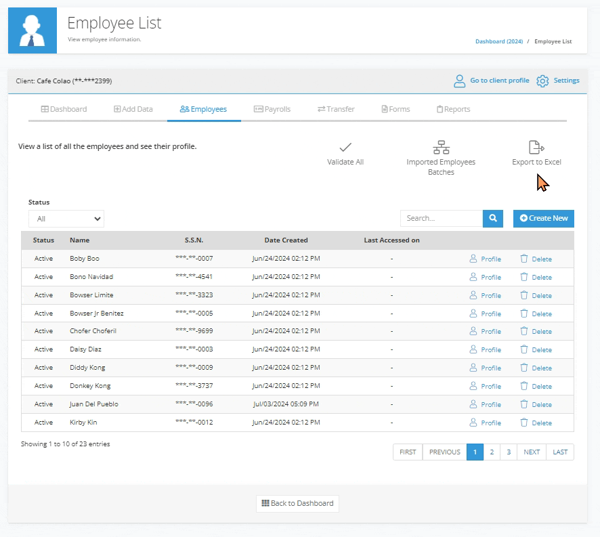Click SSN ***-**-3737
600x537 pixels.
coord(194,386)
